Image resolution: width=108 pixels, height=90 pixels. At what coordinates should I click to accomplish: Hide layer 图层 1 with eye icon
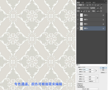(78, 24)
